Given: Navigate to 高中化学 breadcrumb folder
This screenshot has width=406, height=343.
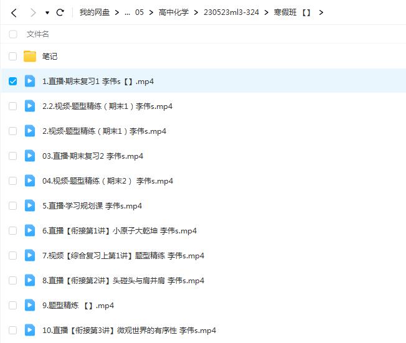Looking at the screenshot, I should tap(174, 12).
